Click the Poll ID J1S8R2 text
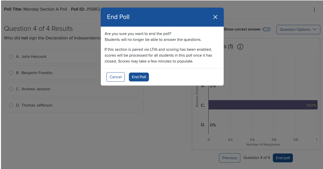 point(85,9)
